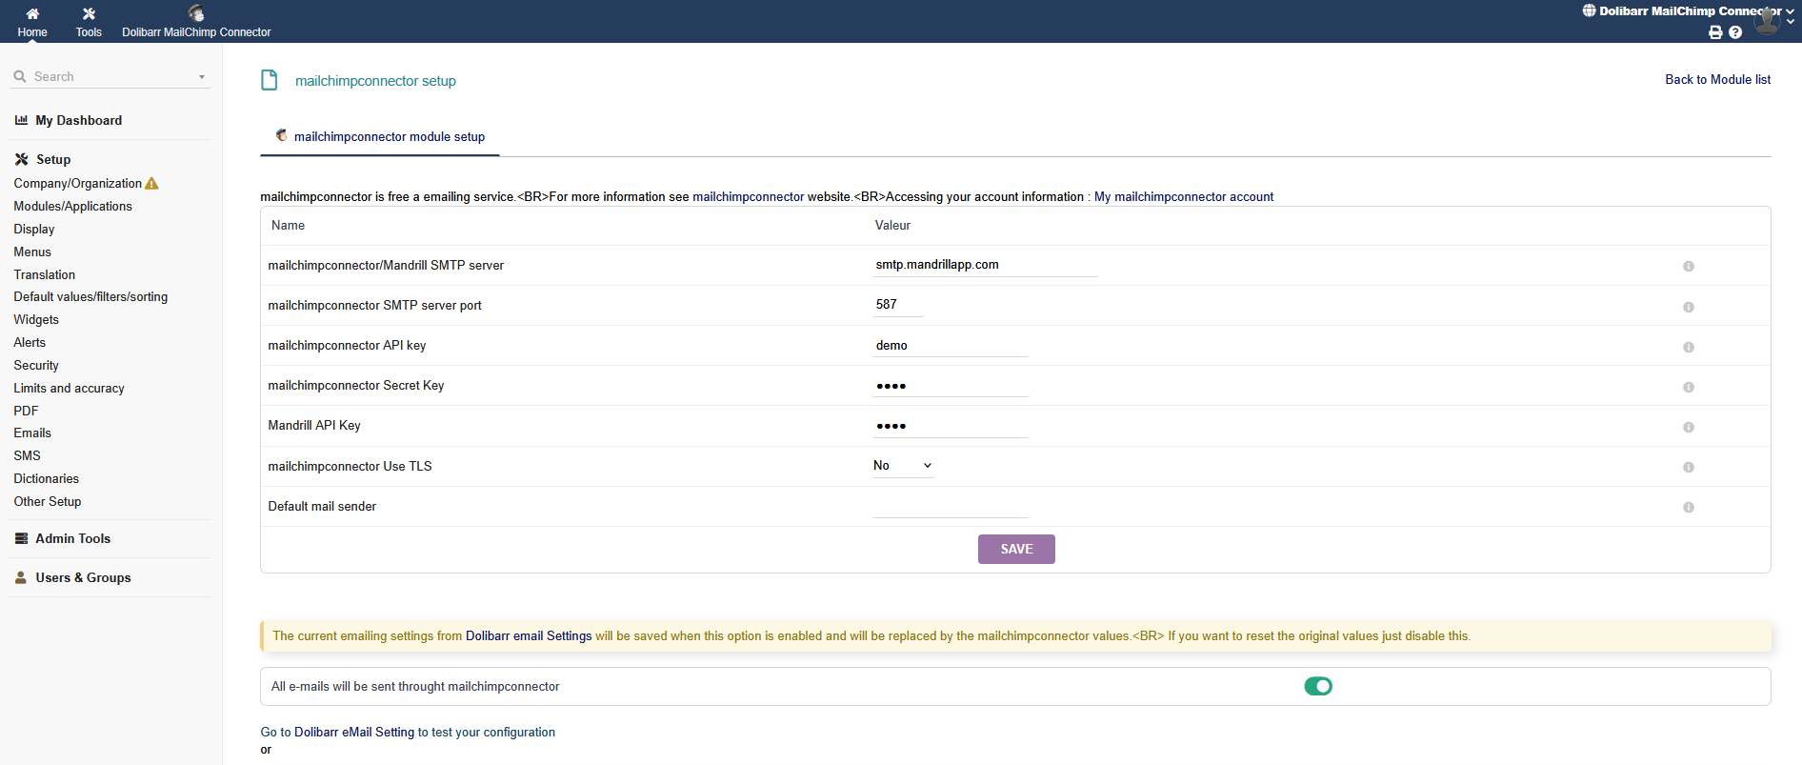The height and width of the screenshot is (765, 1802).
Task: Disable sending all e-mails through mailchimpconnector
Action: 1317,686
